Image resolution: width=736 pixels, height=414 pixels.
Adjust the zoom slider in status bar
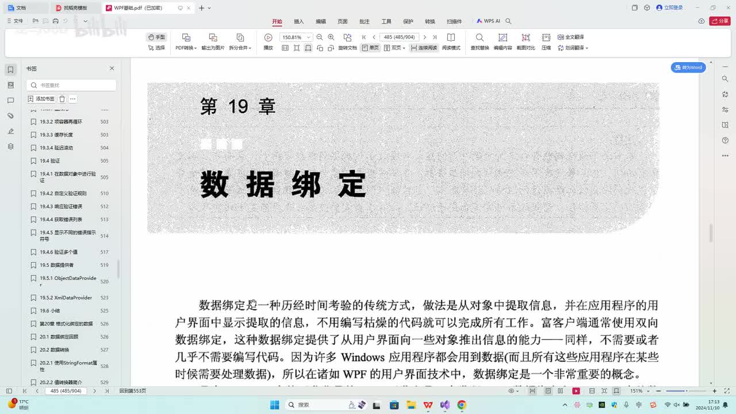click(x=685, y=391)
